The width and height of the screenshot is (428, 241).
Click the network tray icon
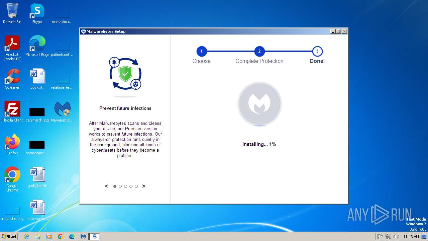coord(388,237)
